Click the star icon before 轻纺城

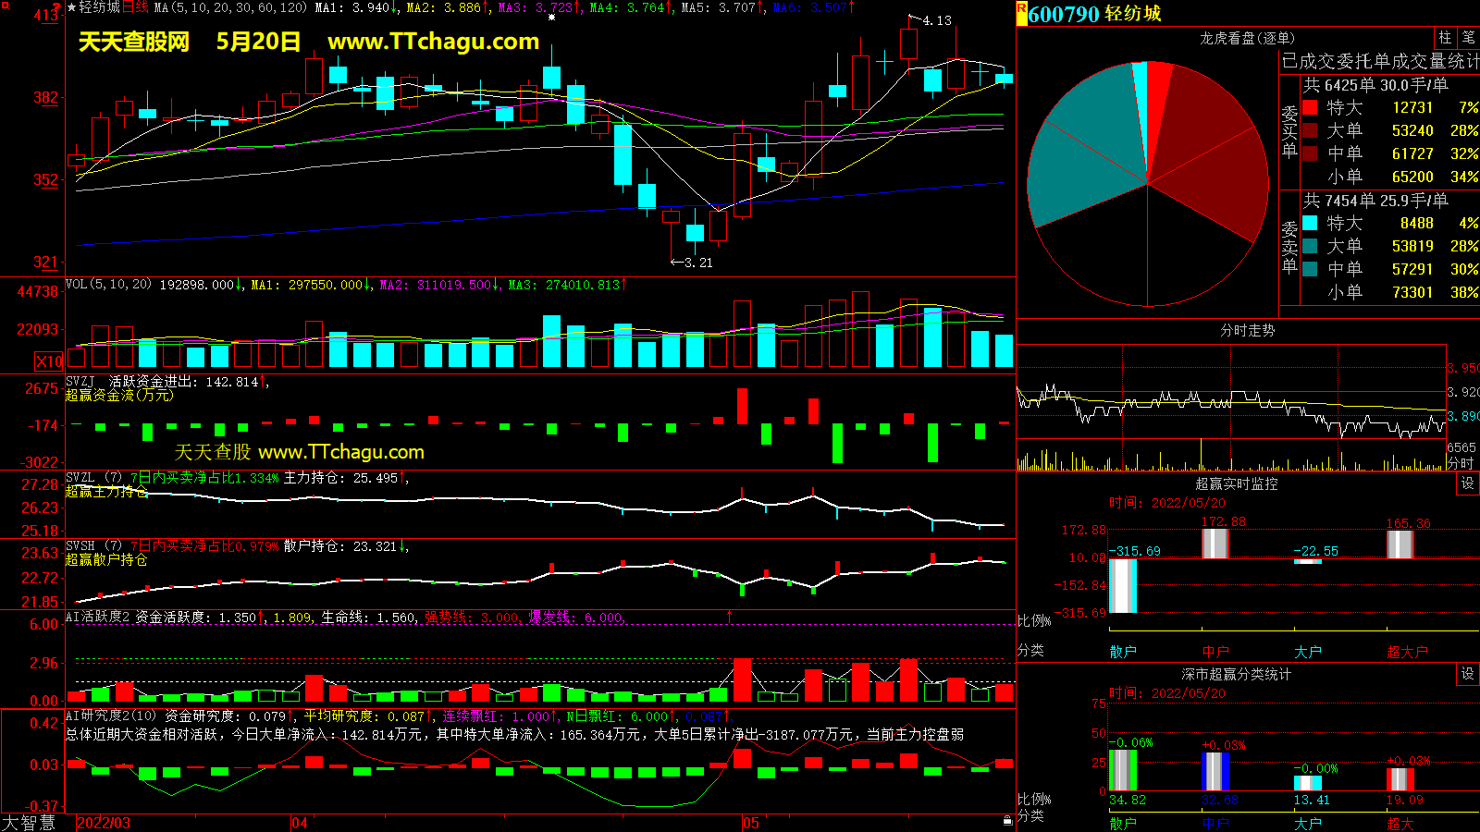point(71,7)
